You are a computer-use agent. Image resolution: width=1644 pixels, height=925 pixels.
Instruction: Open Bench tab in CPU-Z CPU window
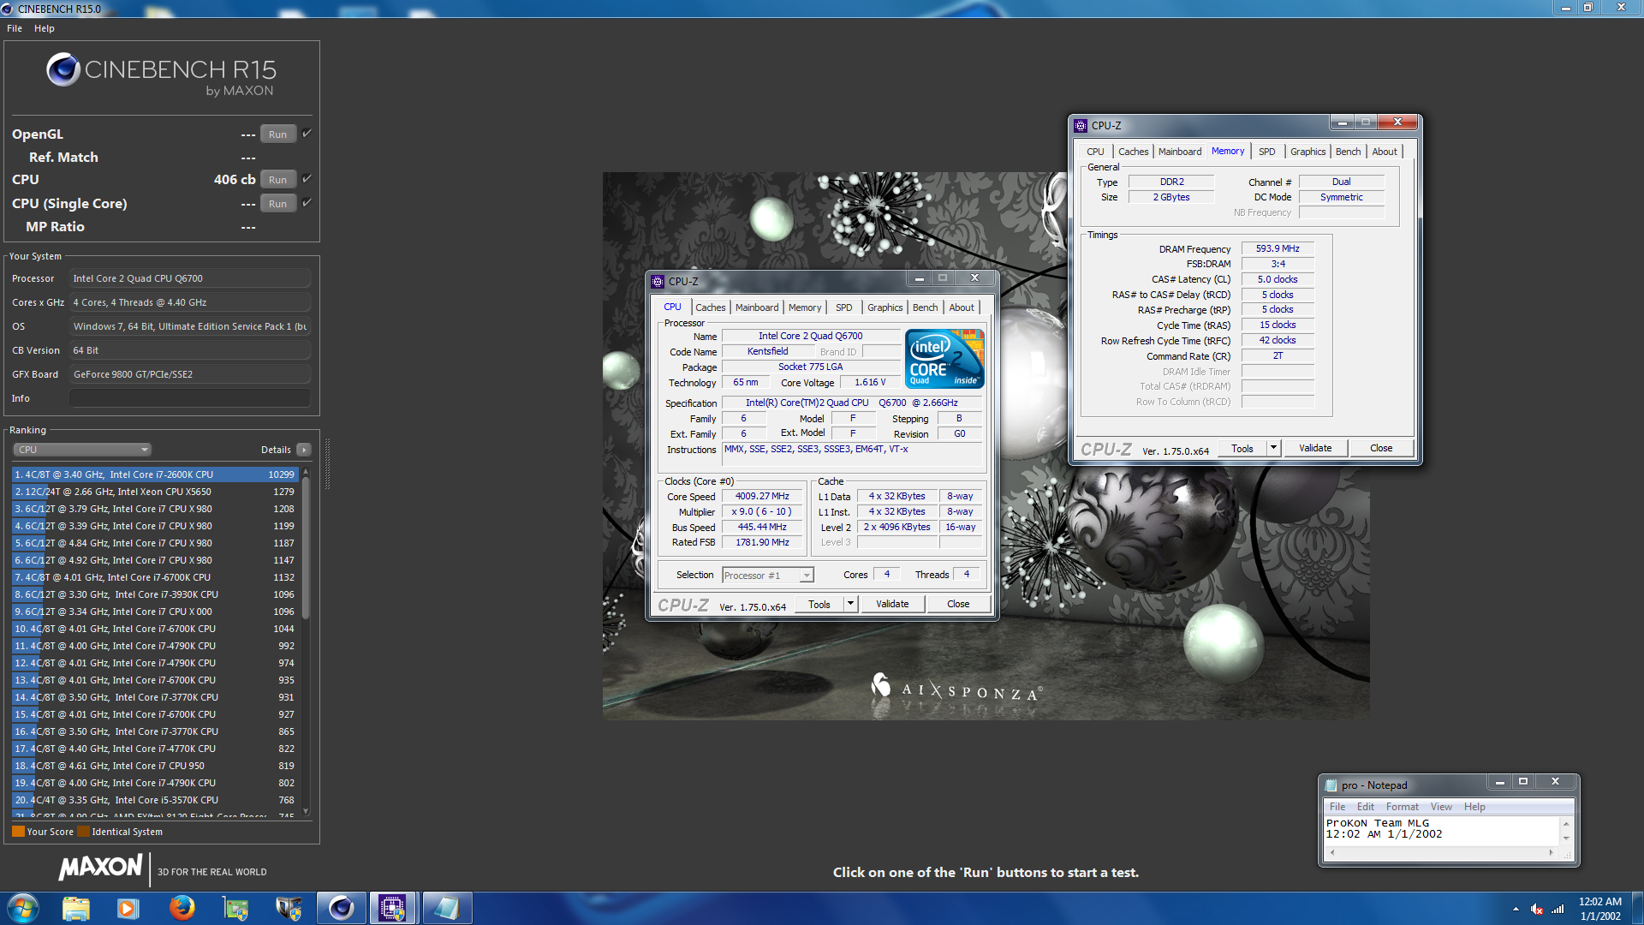click(925, 307)
